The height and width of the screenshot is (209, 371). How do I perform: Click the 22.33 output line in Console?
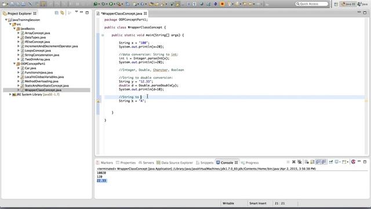[101, 181]
